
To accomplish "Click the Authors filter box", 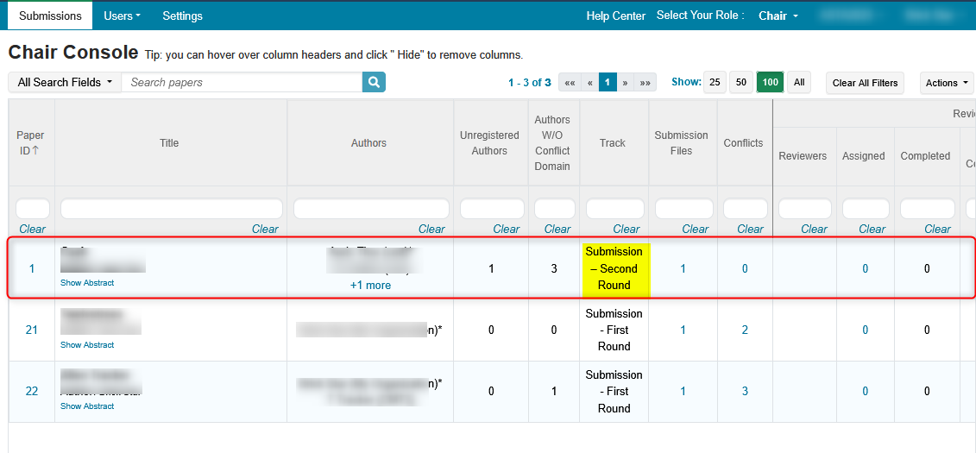I will pos(371,209).
